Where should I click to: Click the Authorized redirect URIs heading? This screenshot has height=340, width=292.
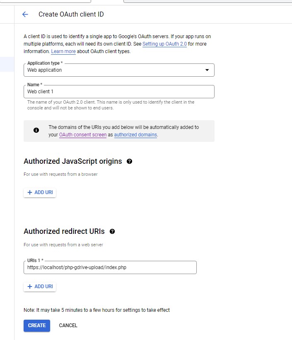64,231
